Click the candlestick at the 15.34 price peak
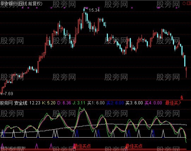The height and width of the screenshot is (151, 191). click(x=84, y=10)
